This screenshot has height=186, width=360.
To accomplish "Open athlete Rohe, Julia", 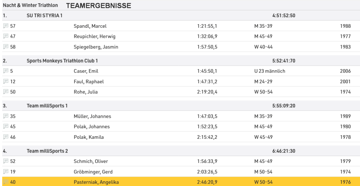I will pos(86,92).
